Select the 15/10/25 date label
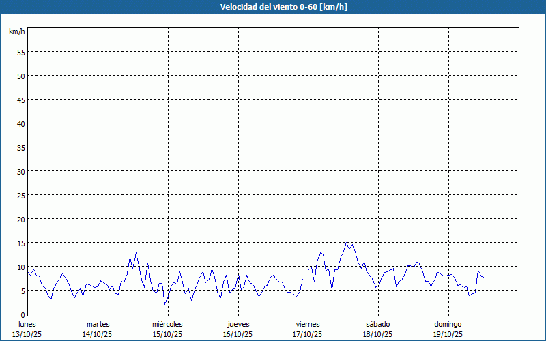Image resolution: width=546 pixels, height=341 pixels. [x=167, y=334]
